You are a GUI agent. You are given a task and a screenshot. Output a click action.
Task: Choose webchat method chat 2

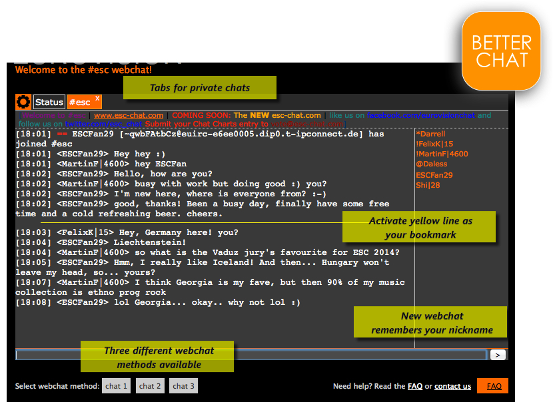(x=150, y=386)
